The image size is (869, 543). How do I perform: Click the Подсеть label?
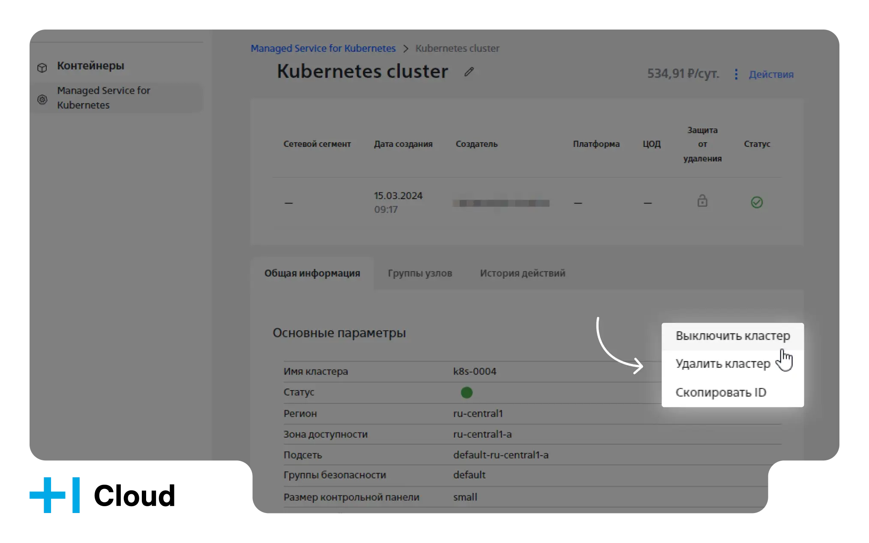click(x=303, y=455)
